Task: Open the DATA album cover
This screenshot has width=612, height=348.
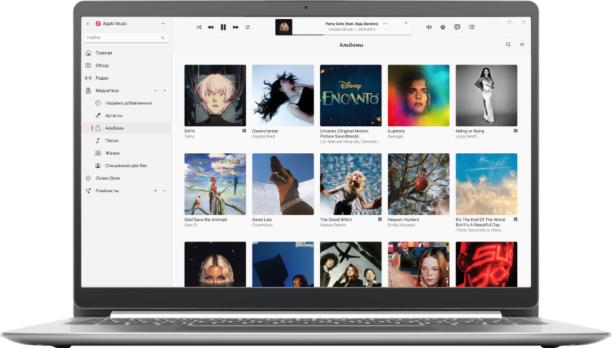Action: point(215,95)
